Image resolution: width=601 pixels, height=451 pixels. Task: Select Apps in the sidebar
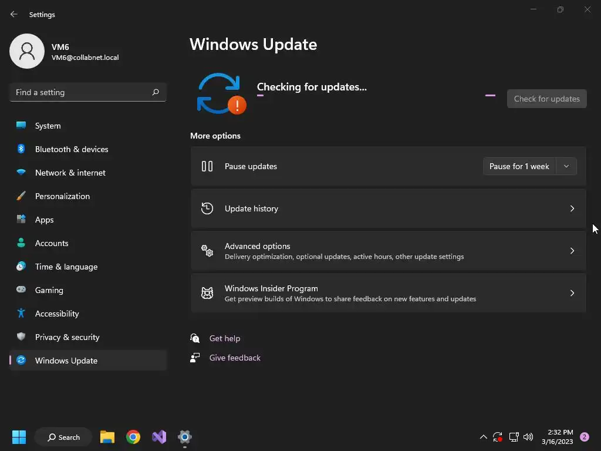pos(88,220)
